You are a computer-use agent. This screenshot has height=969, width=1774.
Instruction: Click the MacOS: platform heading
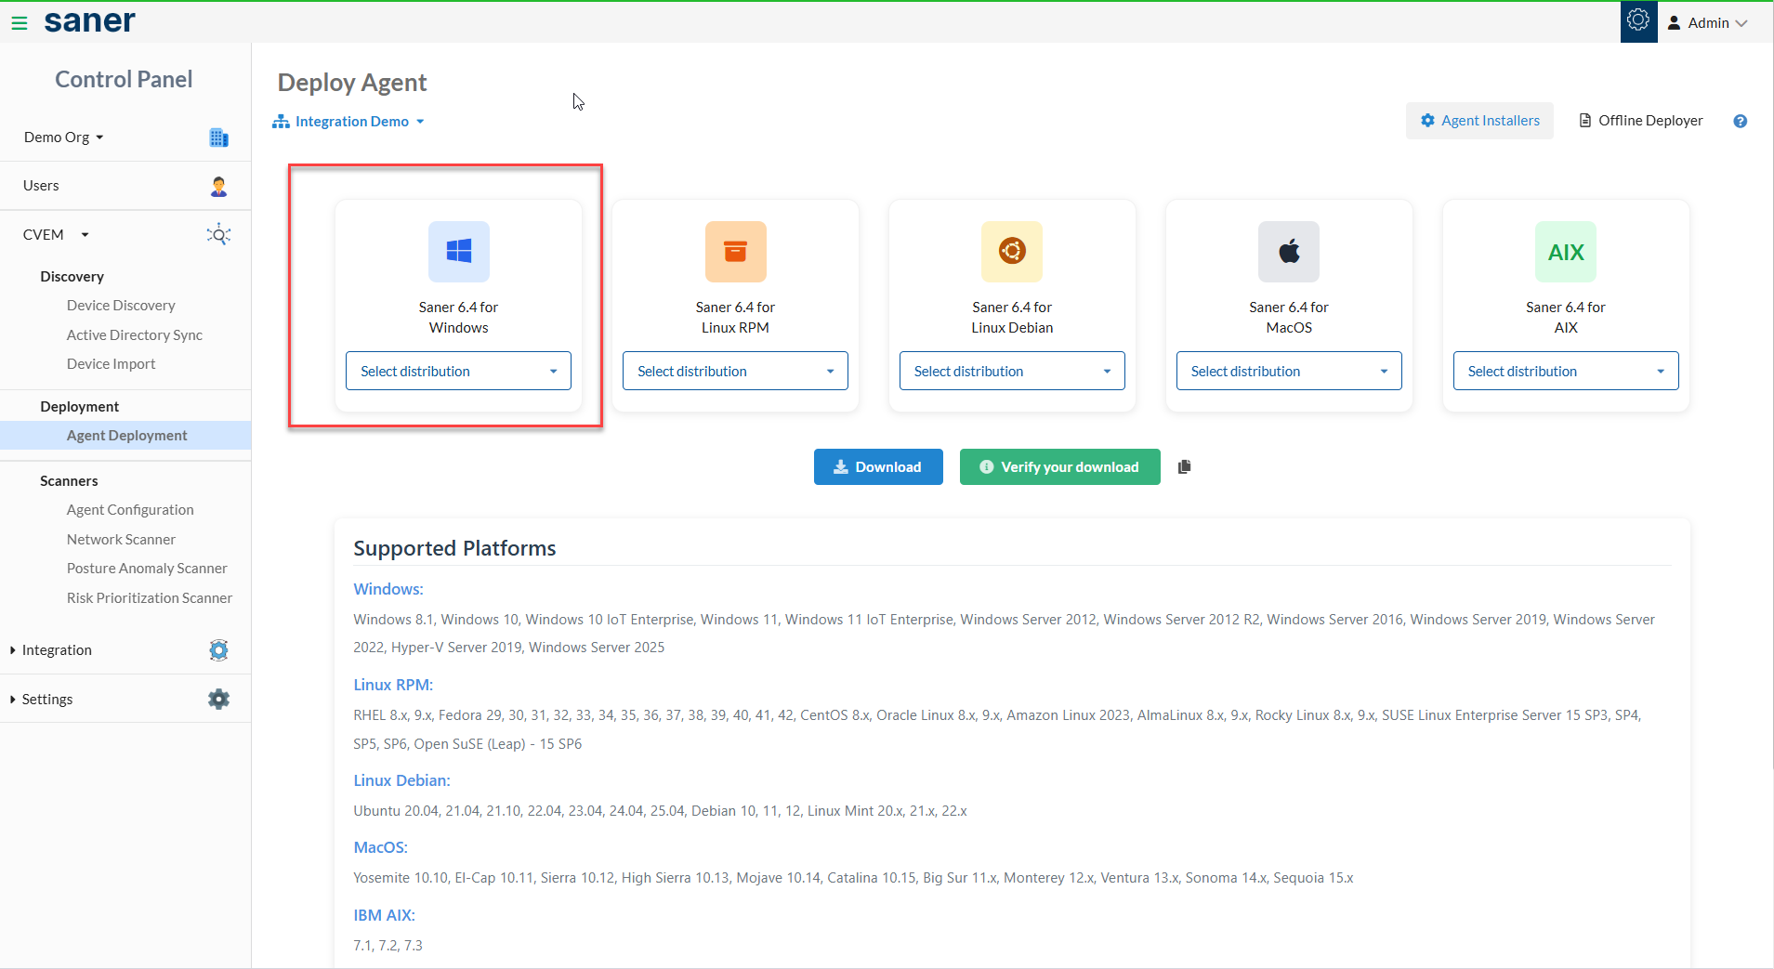tap(381, 847)
